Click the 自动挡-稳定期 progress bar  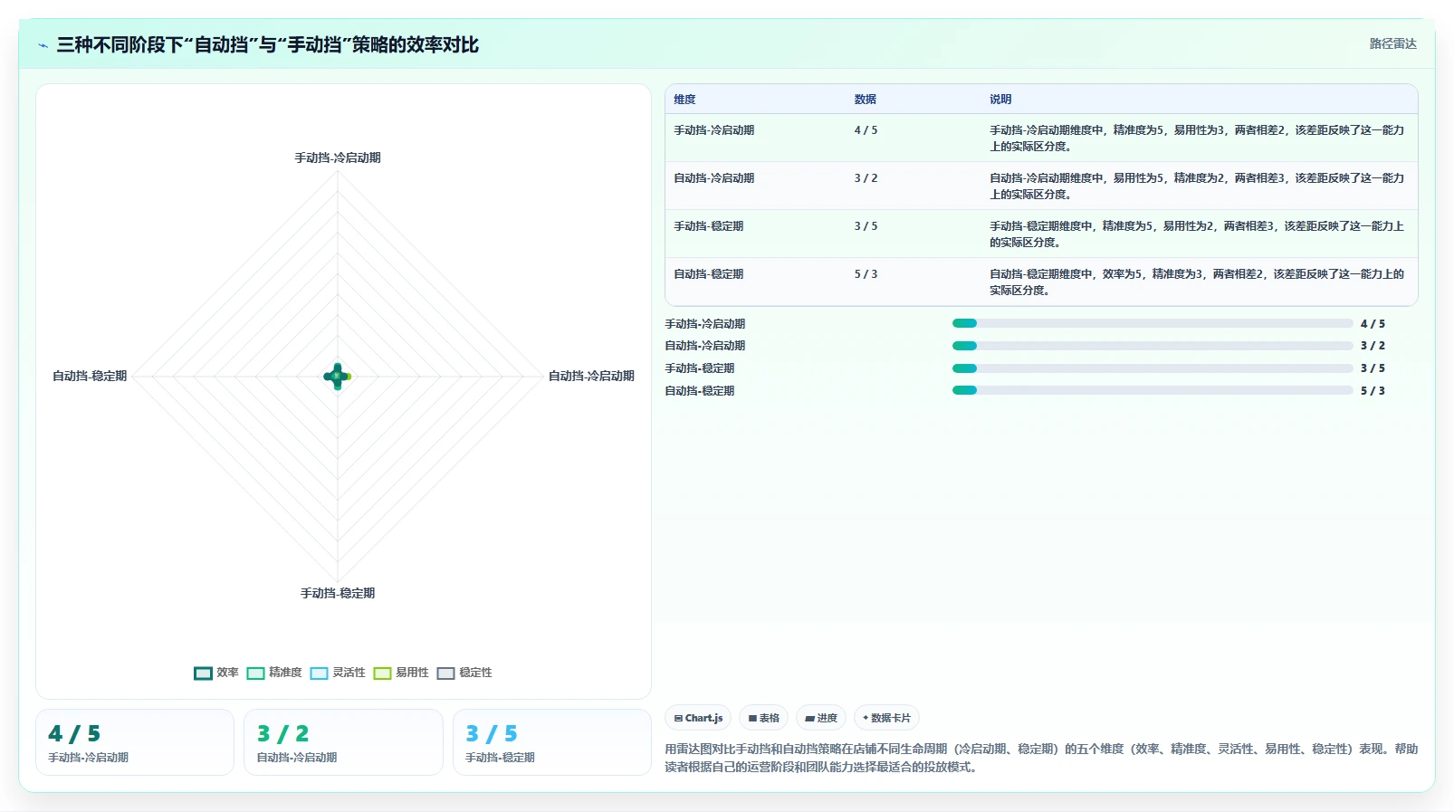tap(1153, 390)
